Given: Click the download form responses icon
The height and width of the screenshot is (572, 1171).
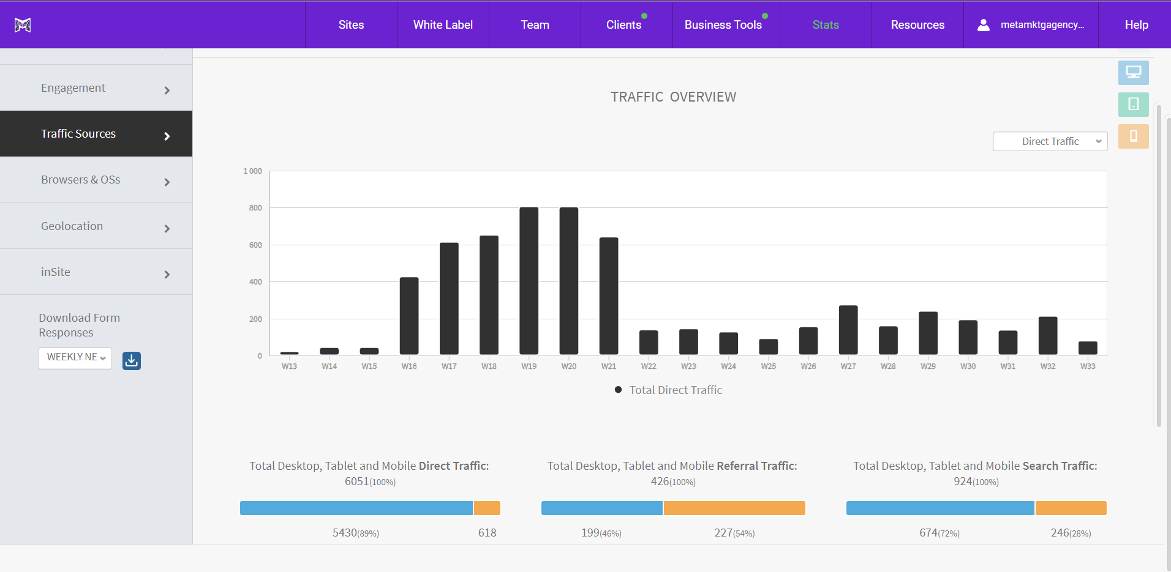Looking at the screenshot, I should 131,361.
